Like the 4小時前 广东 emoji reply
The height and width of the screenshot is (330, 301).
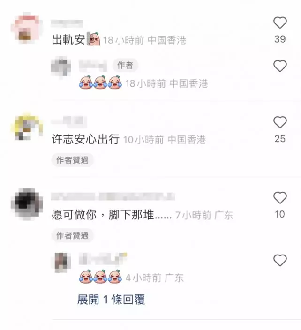click(x=280, y=260)
